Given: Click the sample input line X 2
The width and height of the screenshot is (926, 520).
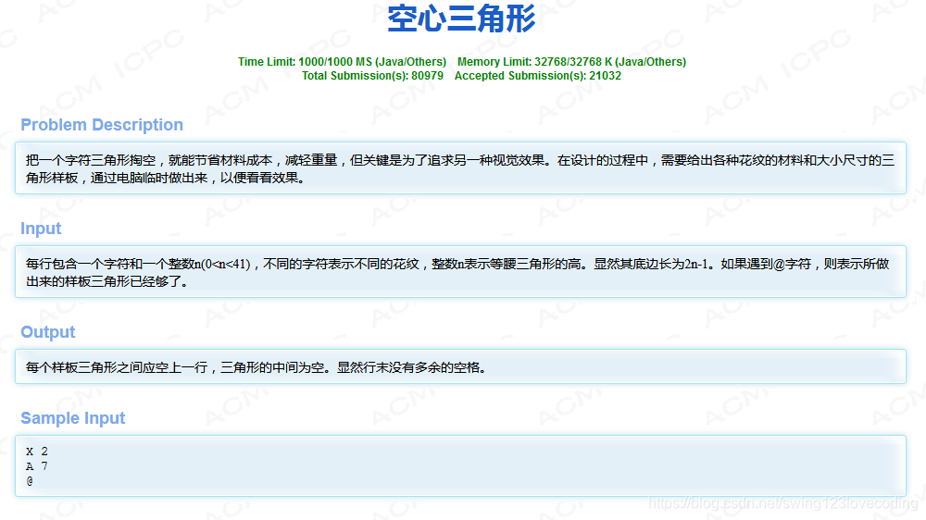Looking at the screenshot, I should click(x=37, y=452).
